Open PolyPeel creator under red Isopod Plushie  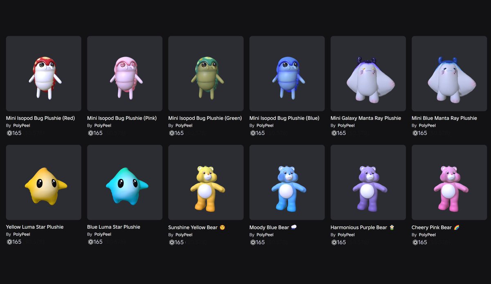[x=22, y=125]
